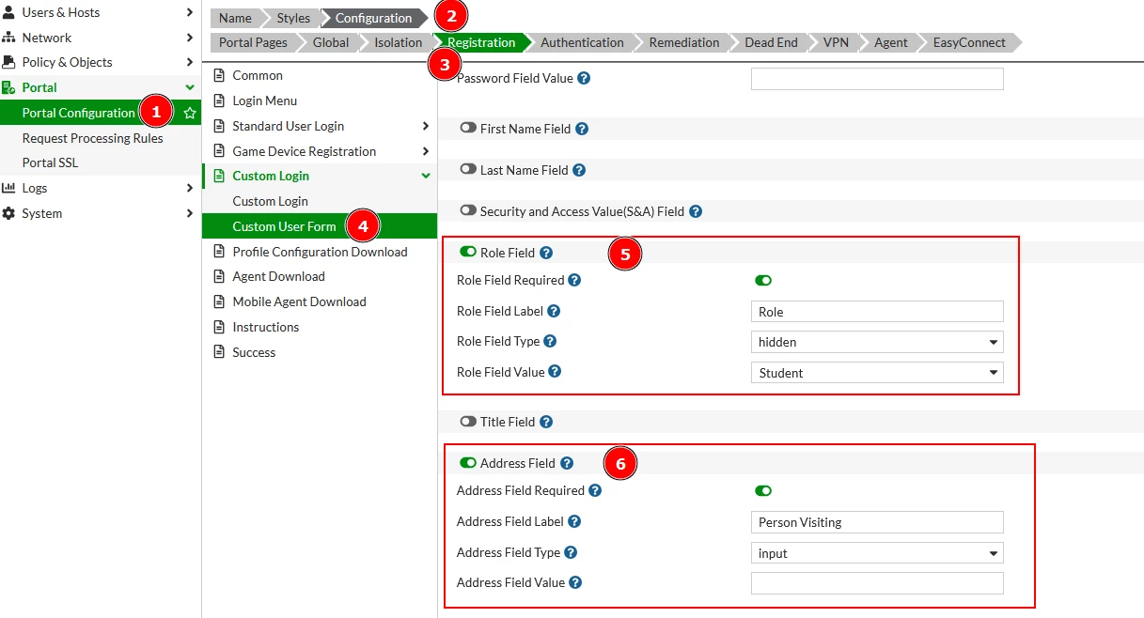Screen dimensions: 1144x618
Task: Expand the System menu arrow
Action: click(x=190, y=213)
